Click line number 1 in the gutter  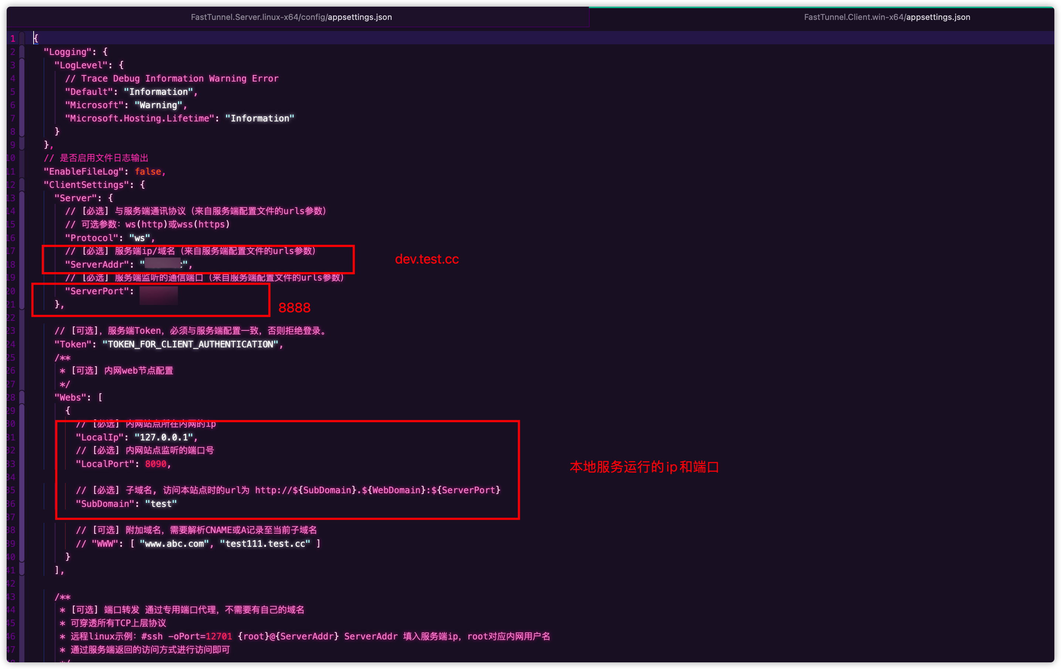point(12,38)
